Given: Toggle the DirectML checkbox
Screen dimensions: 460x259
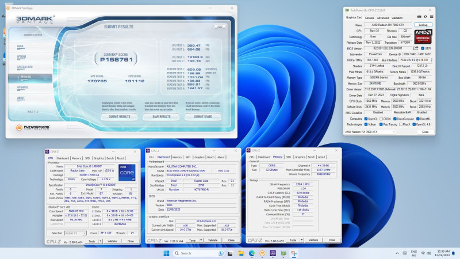Looking at the screenshot, I should click(x=418, y=119).
